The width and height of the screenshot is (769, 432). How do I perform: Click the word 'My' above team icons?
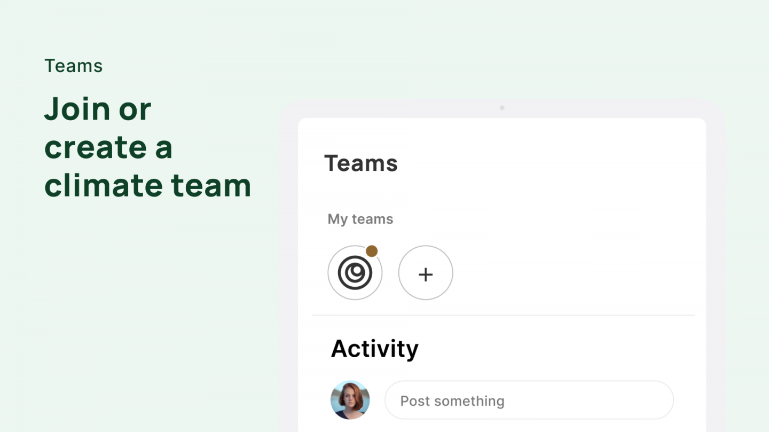pyautogui.click(x=338, y=219)
